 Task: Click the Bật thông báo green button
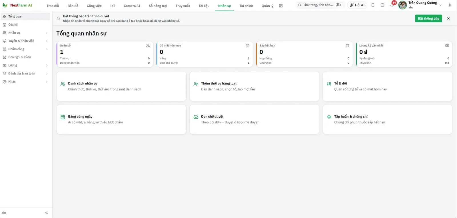(x=428, y=19)
